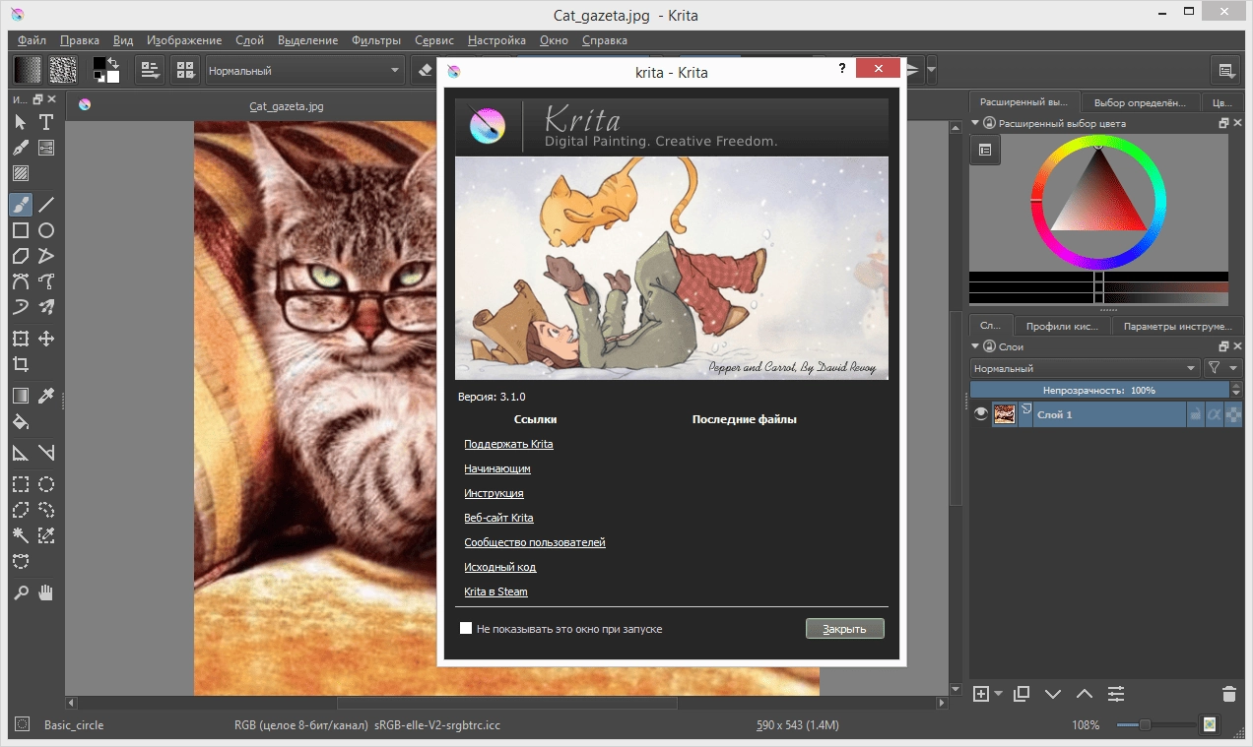Select the Polygon tool
Screen dimensions: 1253x747
[20, 256]
